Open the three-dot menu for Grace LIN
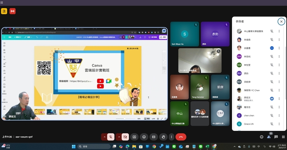The height and width of the screenshot is (150, 287). click(x=279, y=124)
